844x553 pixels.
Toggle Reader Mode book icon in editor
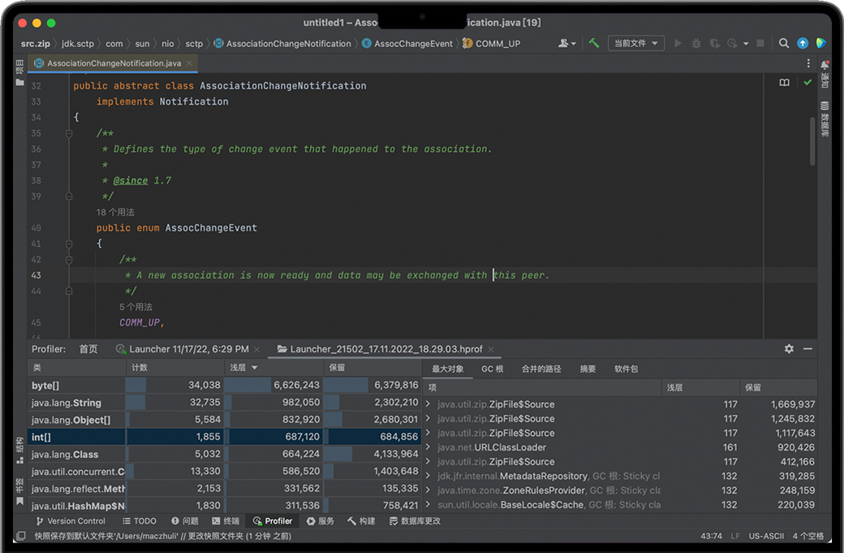click(784, 83)
